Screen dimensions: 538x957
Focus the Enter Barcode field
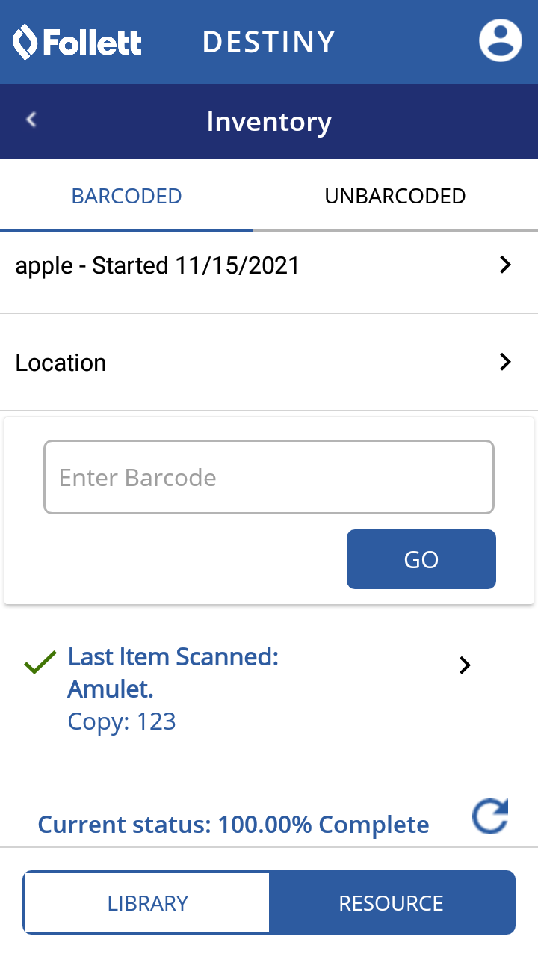coord(269,477)
